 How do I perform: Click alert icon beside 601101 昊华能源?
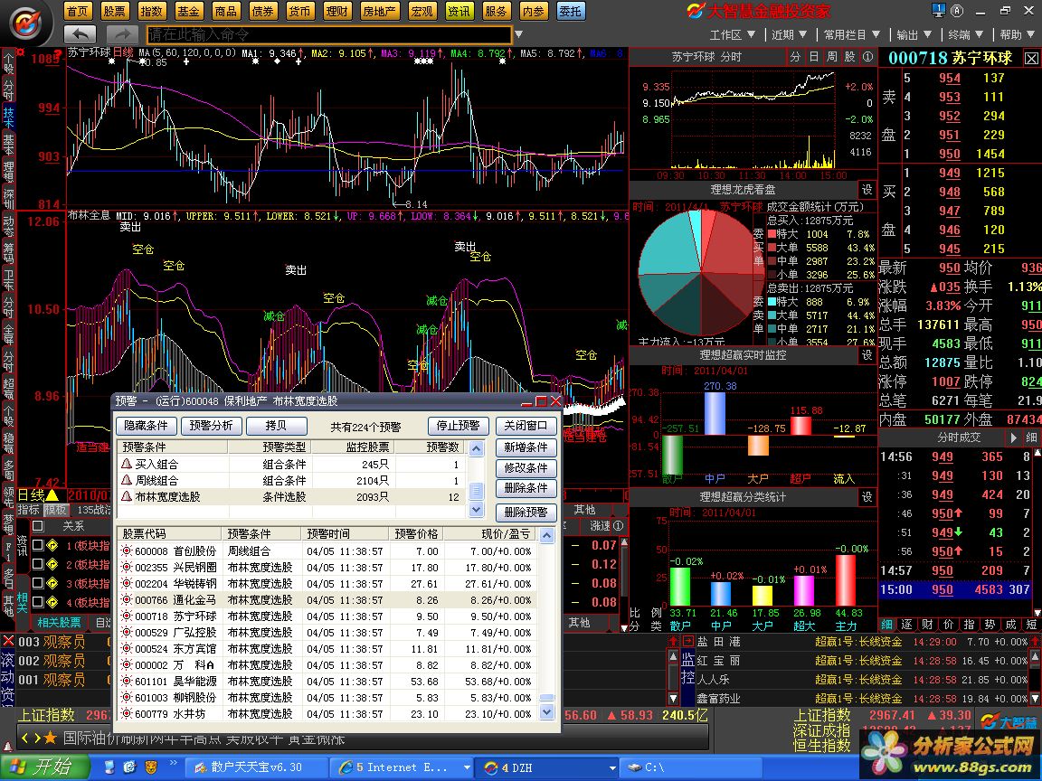(127, 682)
